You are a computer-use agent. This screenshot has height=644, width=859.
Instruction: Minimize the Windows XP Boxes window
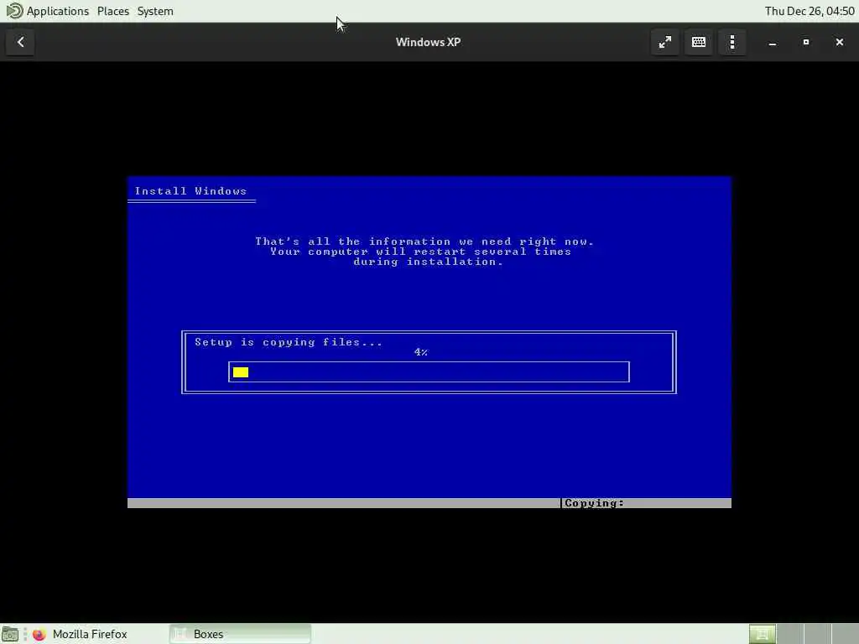[x=773, y=42]
